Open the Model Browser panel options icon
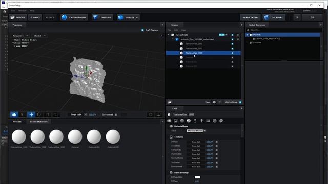Screen dimensions: 328x184 point(321,25)
